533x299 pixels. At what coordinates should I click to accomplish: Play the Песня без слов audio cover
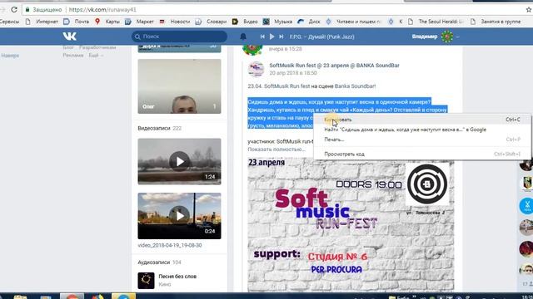147,281
